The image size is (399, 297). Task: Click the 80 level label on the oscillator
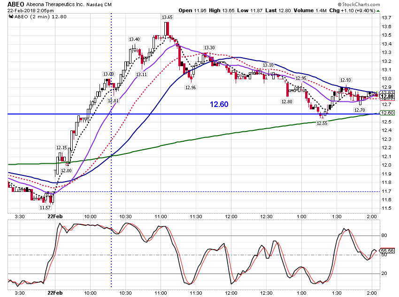coord(384,236)
